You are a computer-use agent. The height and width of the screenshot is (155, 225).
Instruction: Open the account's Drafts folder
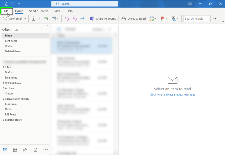click(8, 72)
